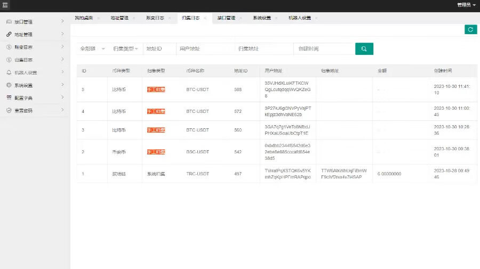The image size is (480, 269).
Task: Click the green refresh icon button
Action: [470, 29]
